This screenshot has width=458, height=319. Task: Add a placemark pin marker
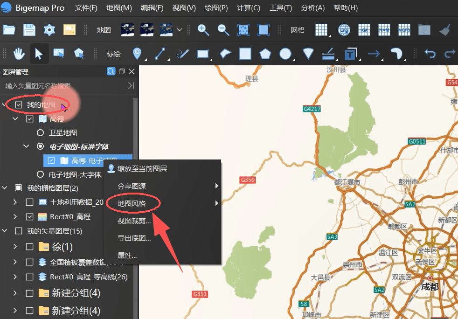(137, 54)
